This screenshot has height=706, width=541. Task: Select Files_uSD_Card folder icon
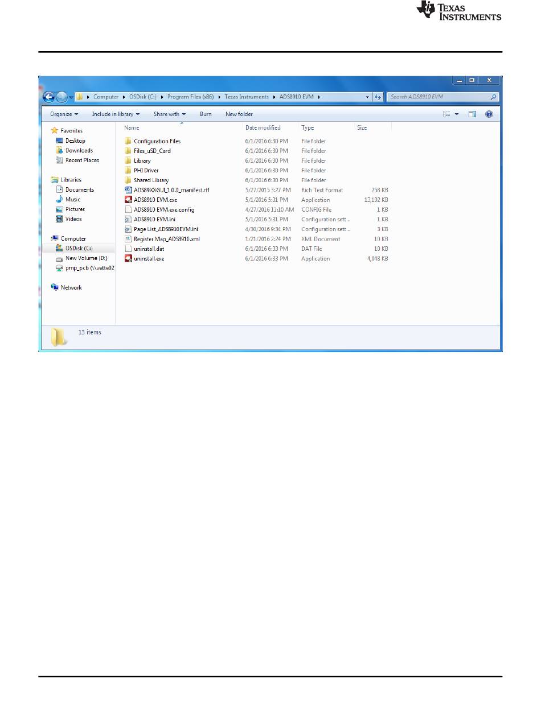coord(128,151)
